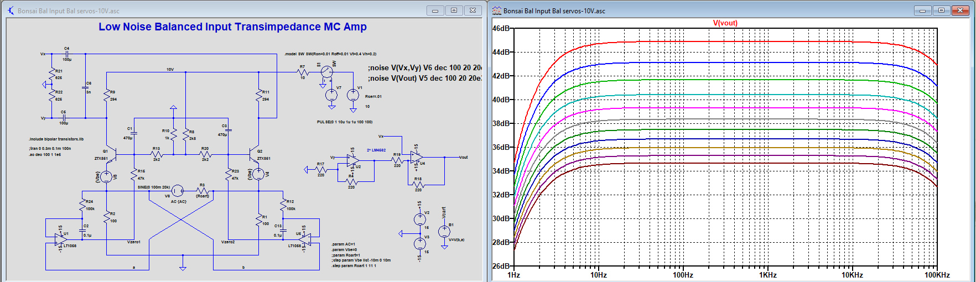This screenshot has height=282, width=976.
Task: Click the '.param Vbe=0' directive
Action: [x=344, y=250]
